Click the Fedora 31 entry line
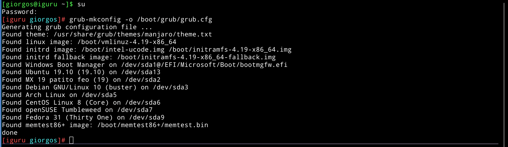The image size is (508, 147). coord(83,118)
